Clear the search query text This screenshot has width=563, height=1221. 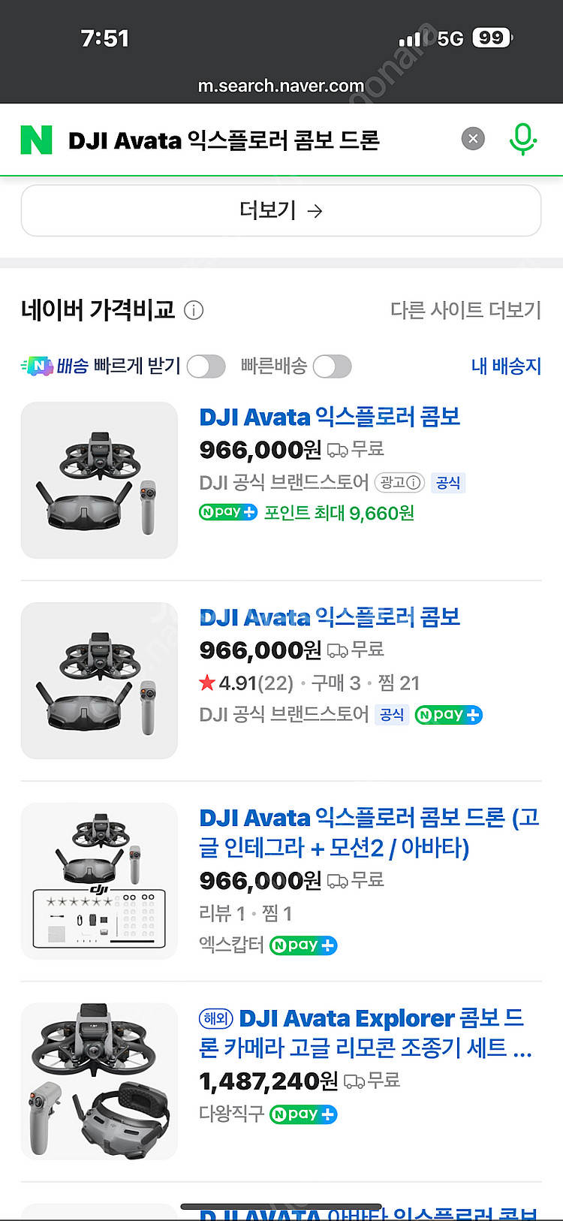[473, 139]
